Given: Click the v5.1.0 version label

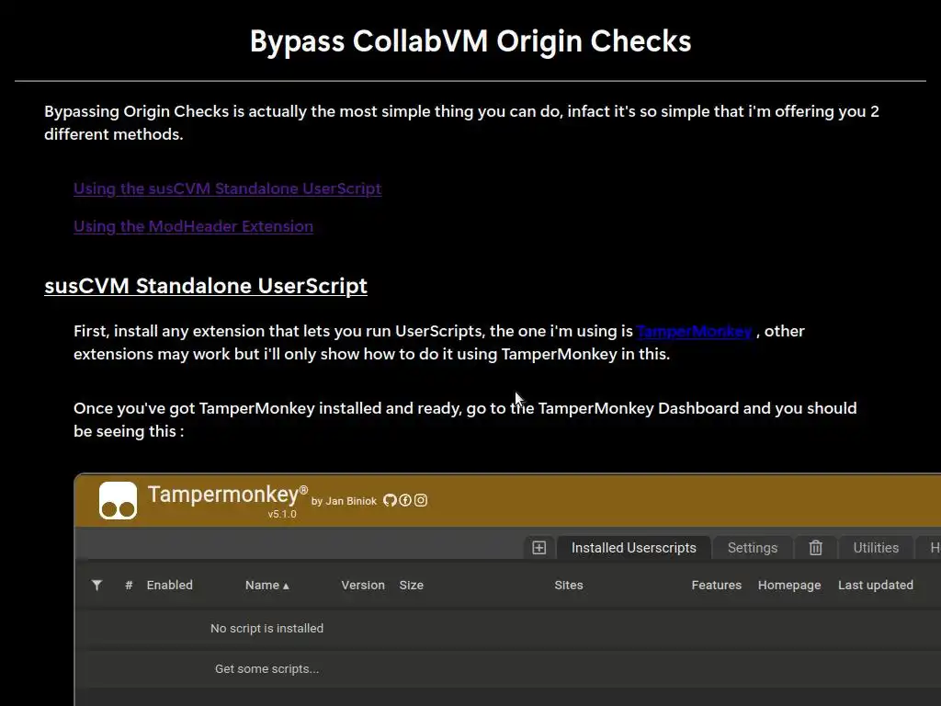Looking at the screenshot, I should (282, 514).
